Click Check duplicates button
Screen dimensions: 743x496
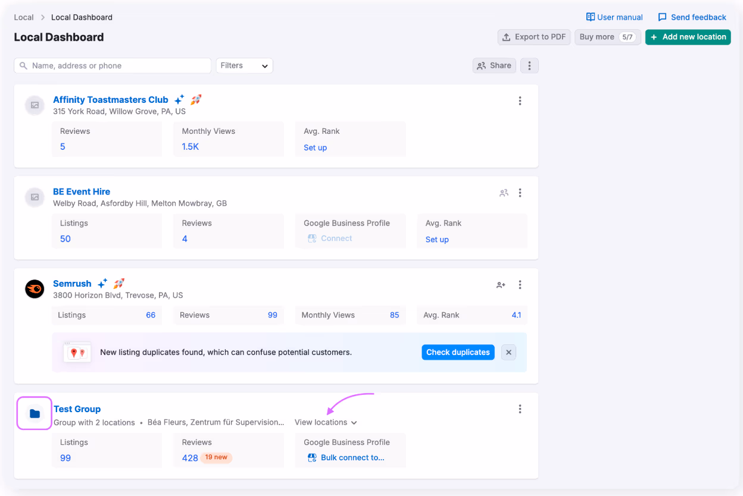pos(458,352)
